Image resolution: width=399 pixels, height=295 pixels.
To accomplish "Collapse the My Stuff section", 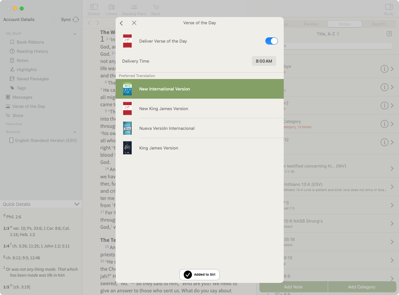I will click(x=75, y=34).
